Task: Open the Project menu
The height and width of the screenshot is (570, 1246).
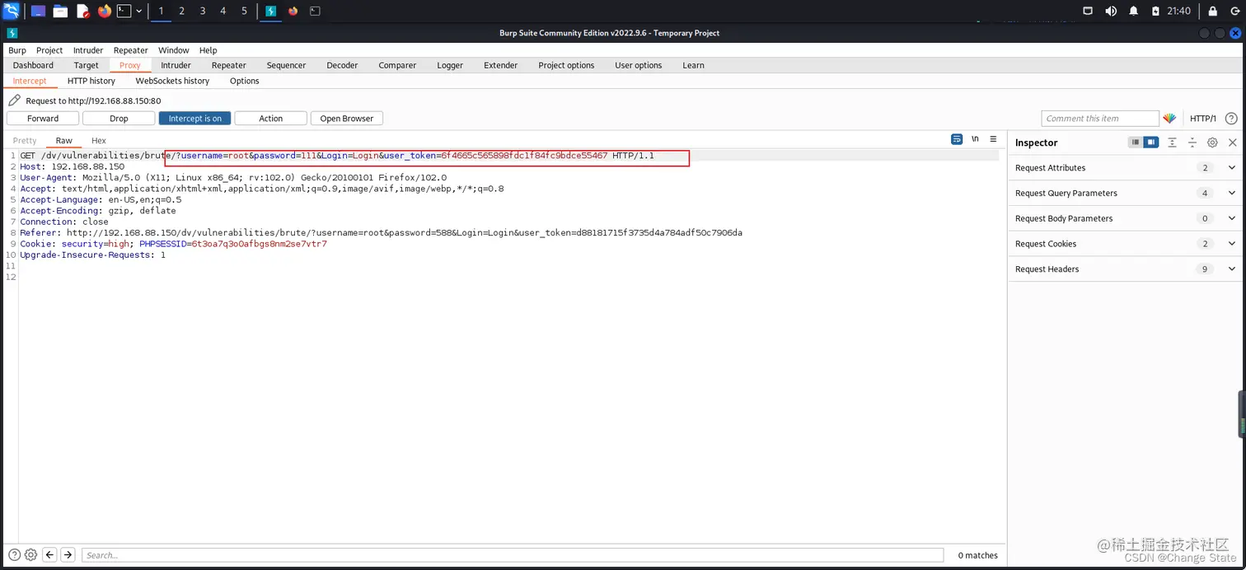Action: pyautogui.click(x=49, y=50)
